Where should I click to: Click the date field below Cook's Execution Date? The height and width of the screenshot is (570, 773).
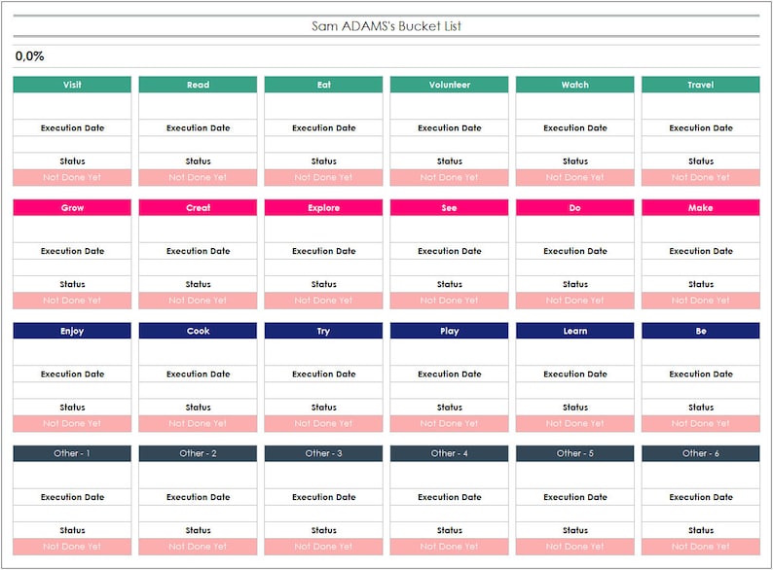(198, 391)
